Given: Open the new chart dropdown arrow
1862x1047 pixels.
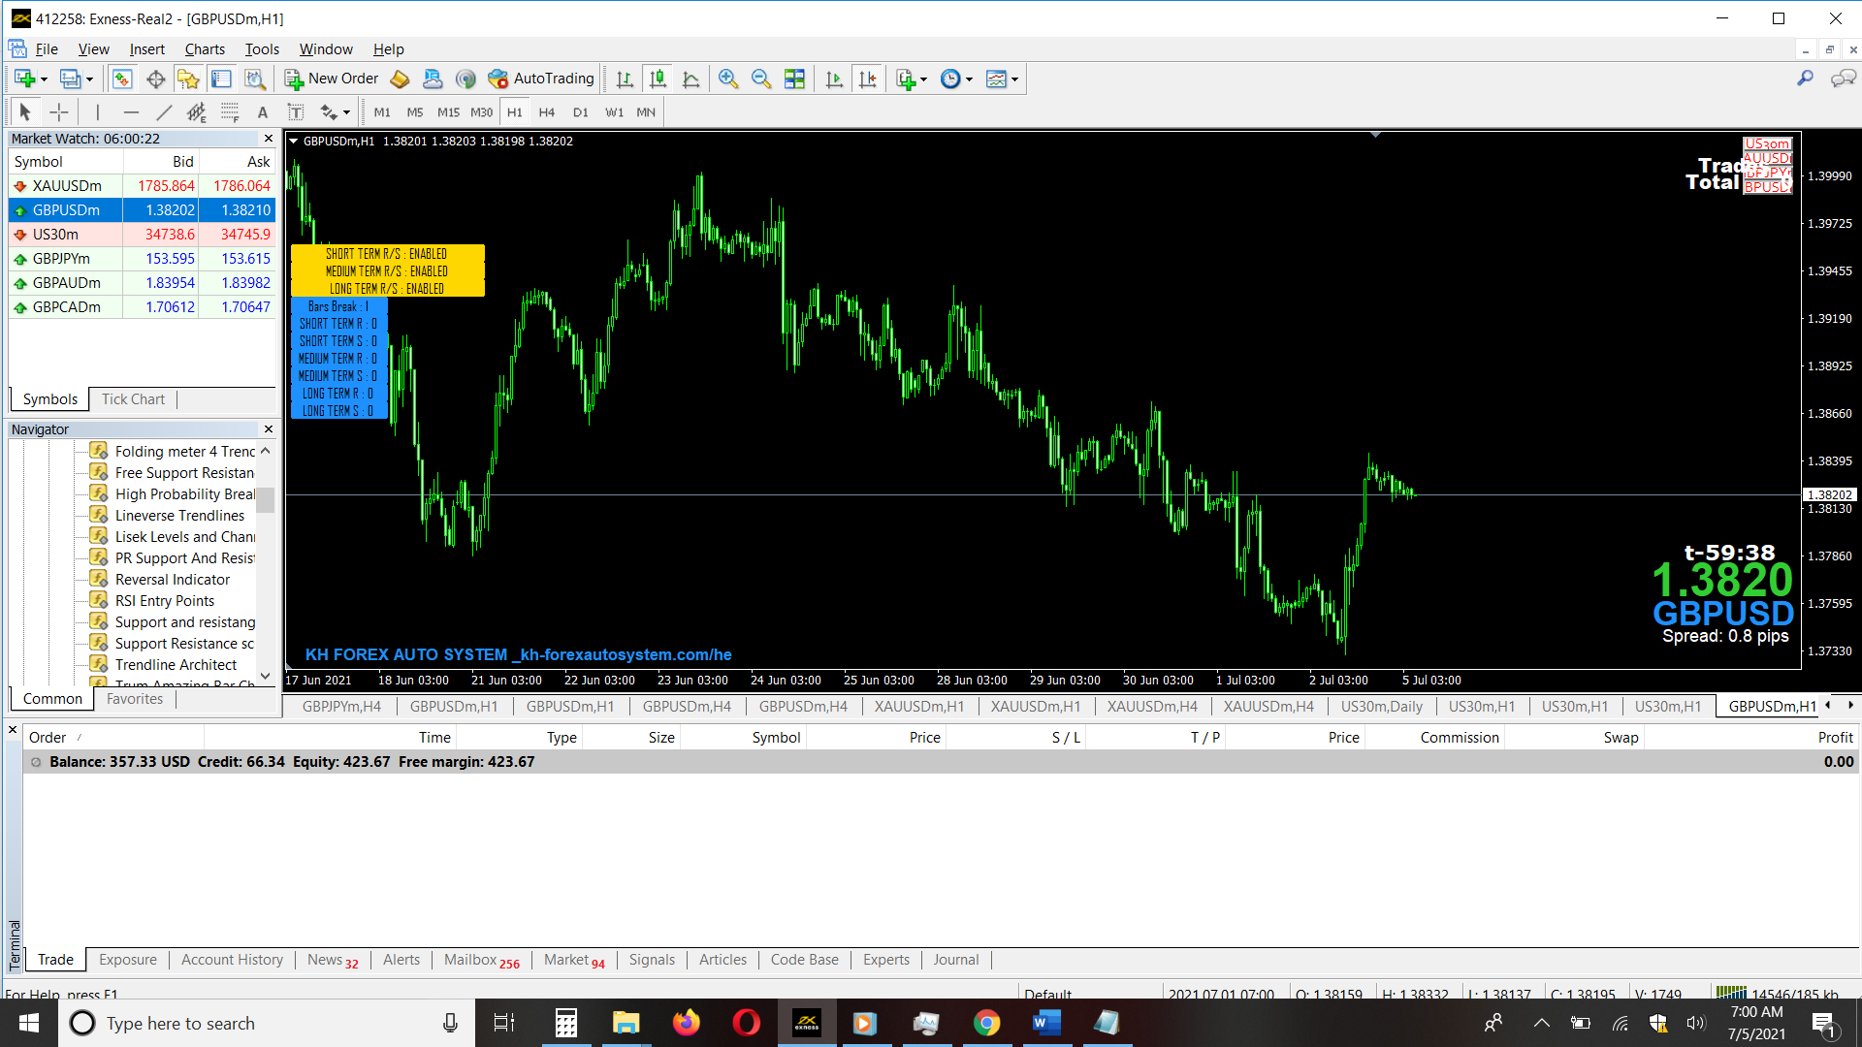Looking at the screenshot, I should (44, 79).
